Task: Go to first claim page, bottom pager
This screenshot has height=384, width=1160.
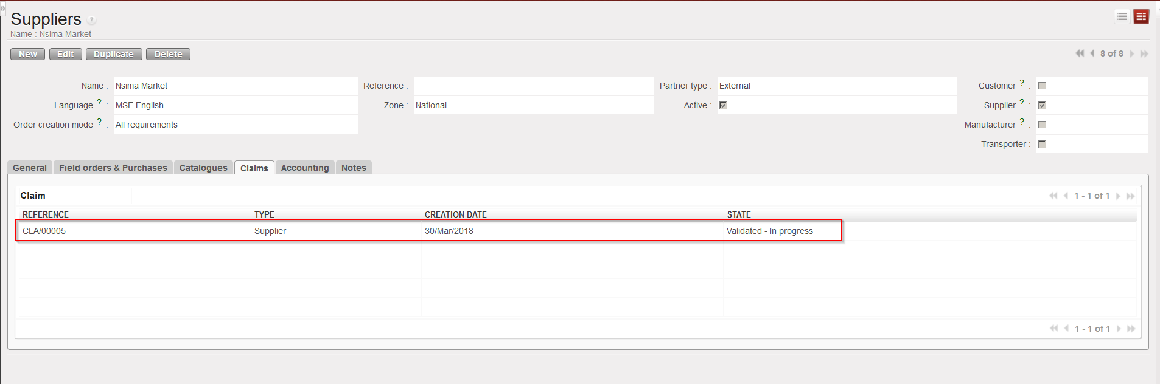Action: pos(1053,329)
